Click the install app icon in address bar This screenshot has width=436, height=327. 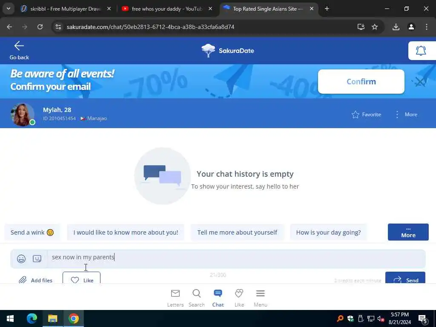pyautogui.click(x=361, y=27)
